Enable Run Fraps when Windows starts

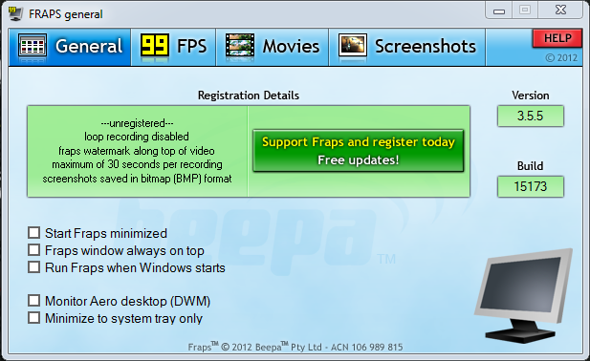(x=33, y=267)
